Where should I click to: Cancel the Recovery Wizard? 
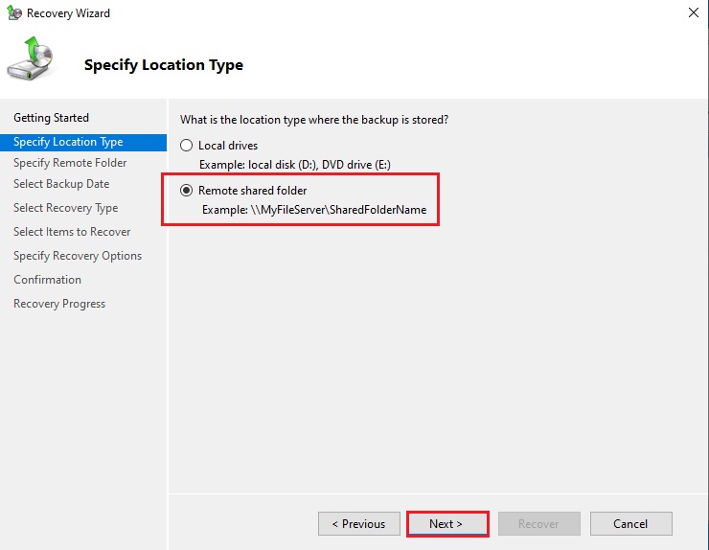(x=630, y=524)
